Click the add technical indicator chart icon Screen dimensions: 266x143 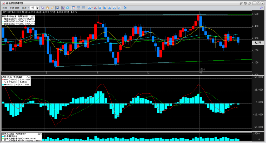click(89, 8)
